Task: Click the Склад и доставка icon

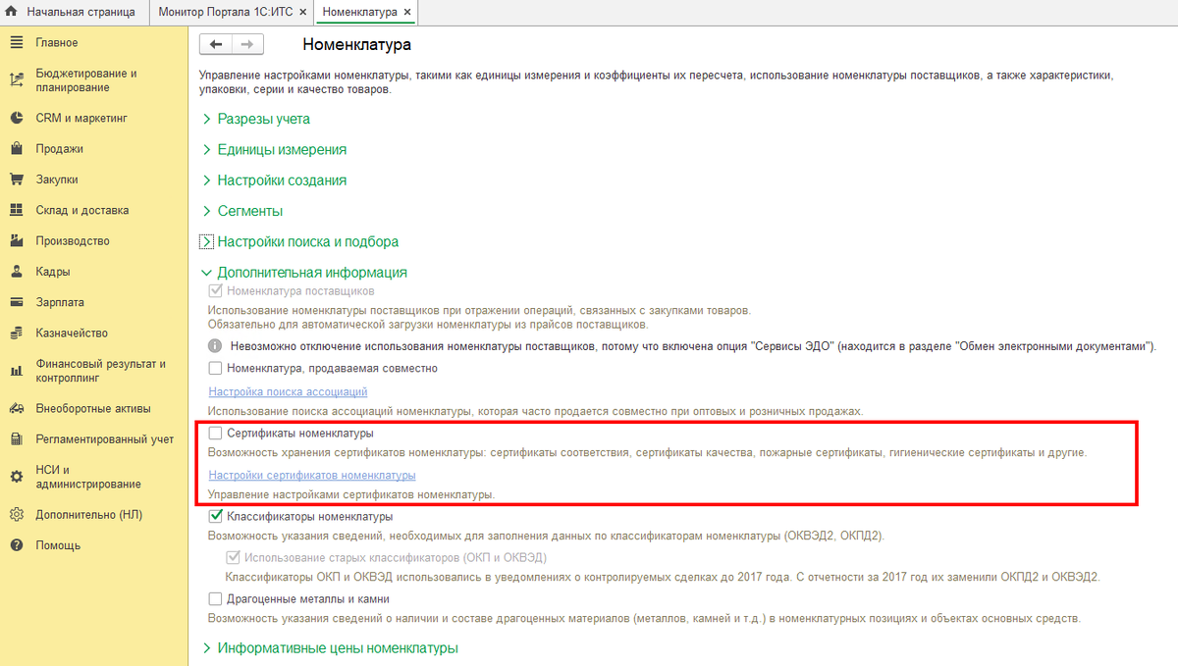Action: coord(16,210)
